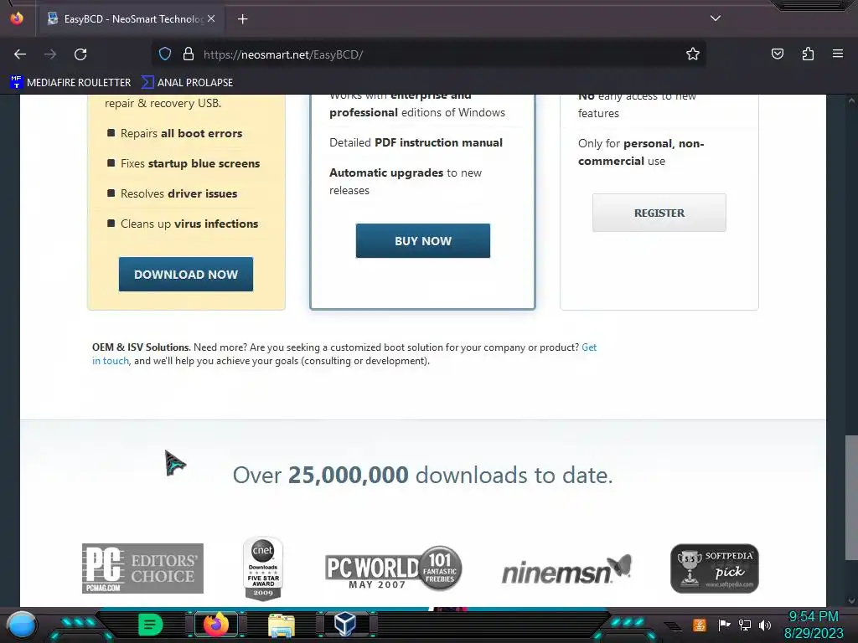This screenshot has width=858, height=643.
Task: Click 'Over 25,000,000 downloads to date' heading
Action: tap(422, 476)
